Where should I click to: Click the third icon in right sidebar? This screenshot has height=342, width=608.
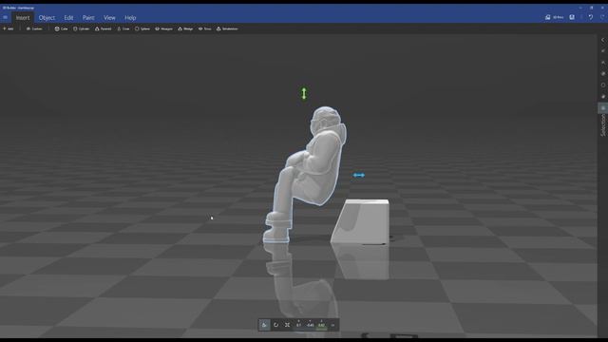pos(603,63)
